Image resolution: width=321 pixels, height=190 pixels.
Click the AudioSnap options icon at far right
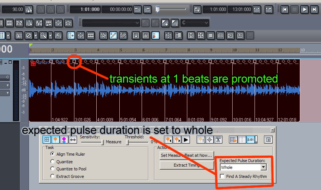click(x=268, y=139)
